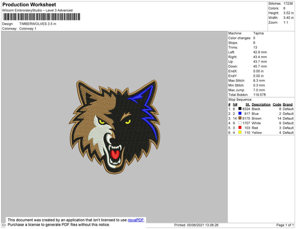
Task: Select the White thread color swatch
Action: click(240, 123)
